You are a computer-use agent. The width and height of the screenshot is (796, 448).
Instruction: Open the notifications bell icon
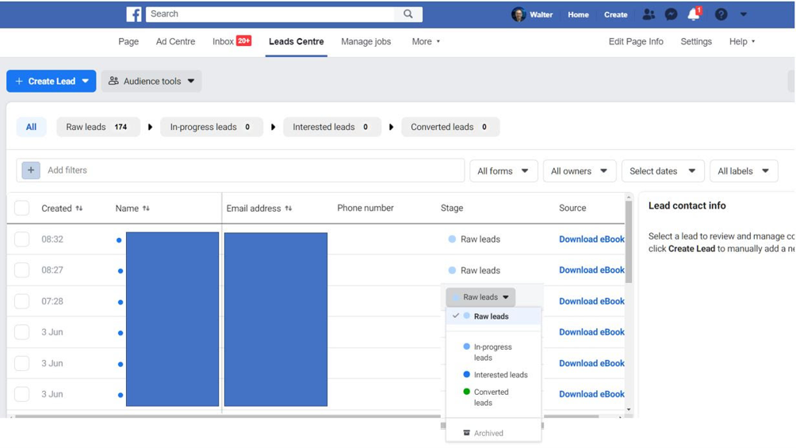(694, 14)
